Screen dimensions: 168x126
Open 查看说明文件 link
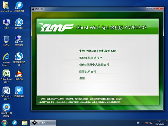(x=88, y=72)
